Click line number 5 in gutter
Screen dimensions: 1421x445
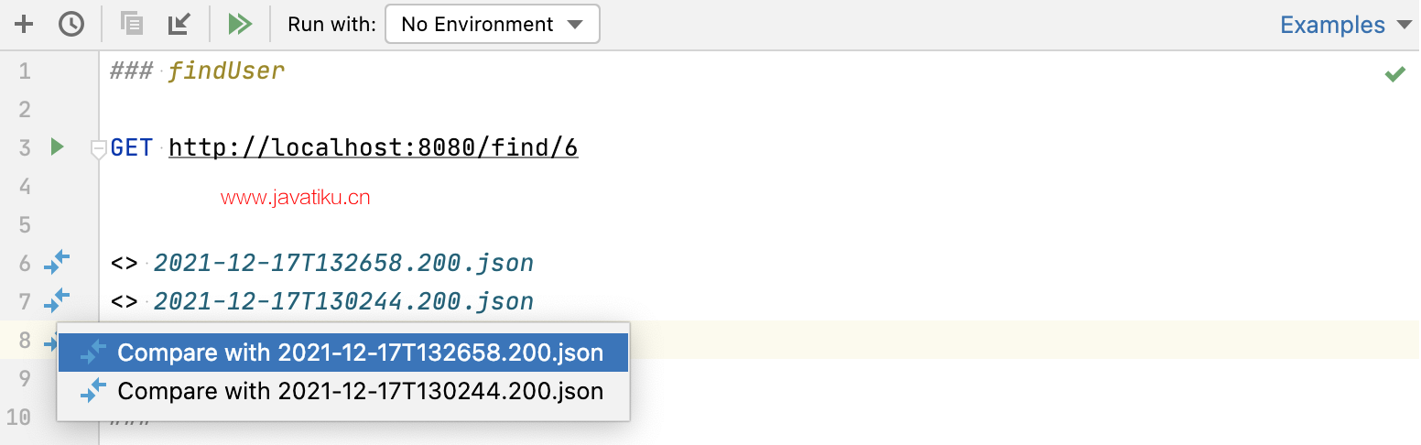pos(25,224)
